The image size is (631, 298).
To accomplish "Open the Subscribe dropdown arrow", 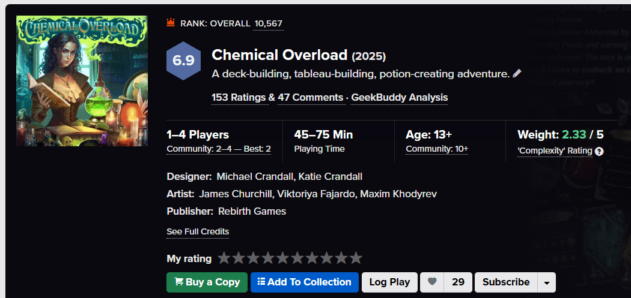I will pyautogui.click(x=546, y=282).
